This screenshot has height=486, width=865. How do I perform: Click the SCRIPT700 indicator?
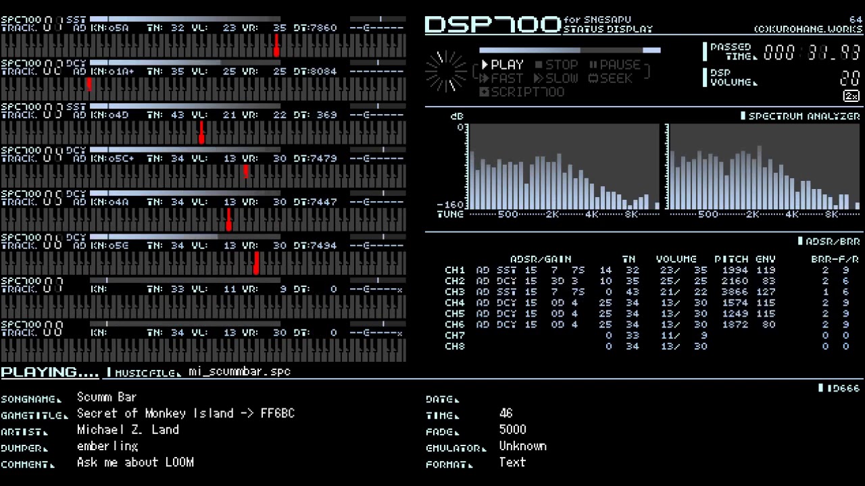pyautogui.click(x=522, y=92)
